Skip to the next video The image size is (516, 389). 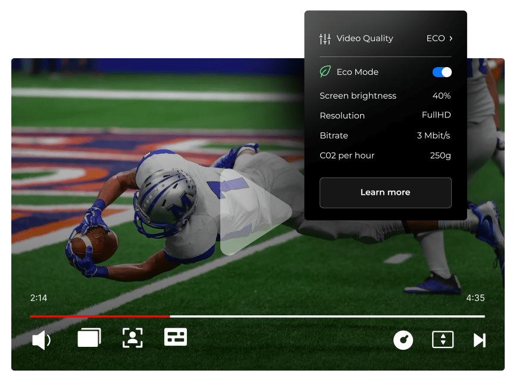coord(479,340)
